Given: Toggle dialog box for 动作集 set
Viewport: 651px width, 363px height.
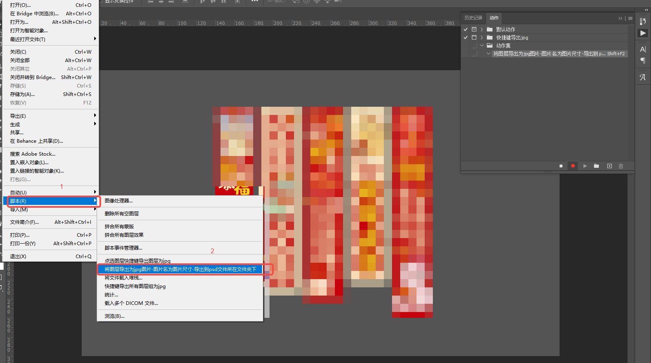Looking at the screenshot, I should tap(474, 46).
